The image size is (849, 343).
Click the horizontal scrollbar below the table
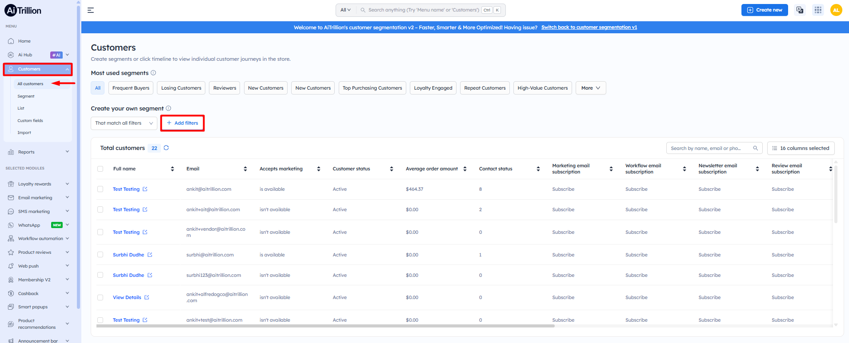click(x=325, y=326)
